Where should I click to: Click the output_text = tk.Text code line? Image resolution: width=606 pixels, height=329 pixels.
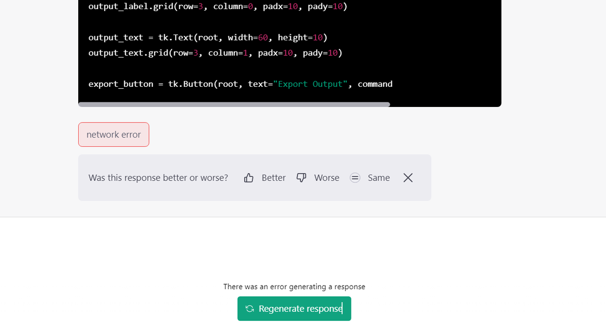(x=208, y=37)
